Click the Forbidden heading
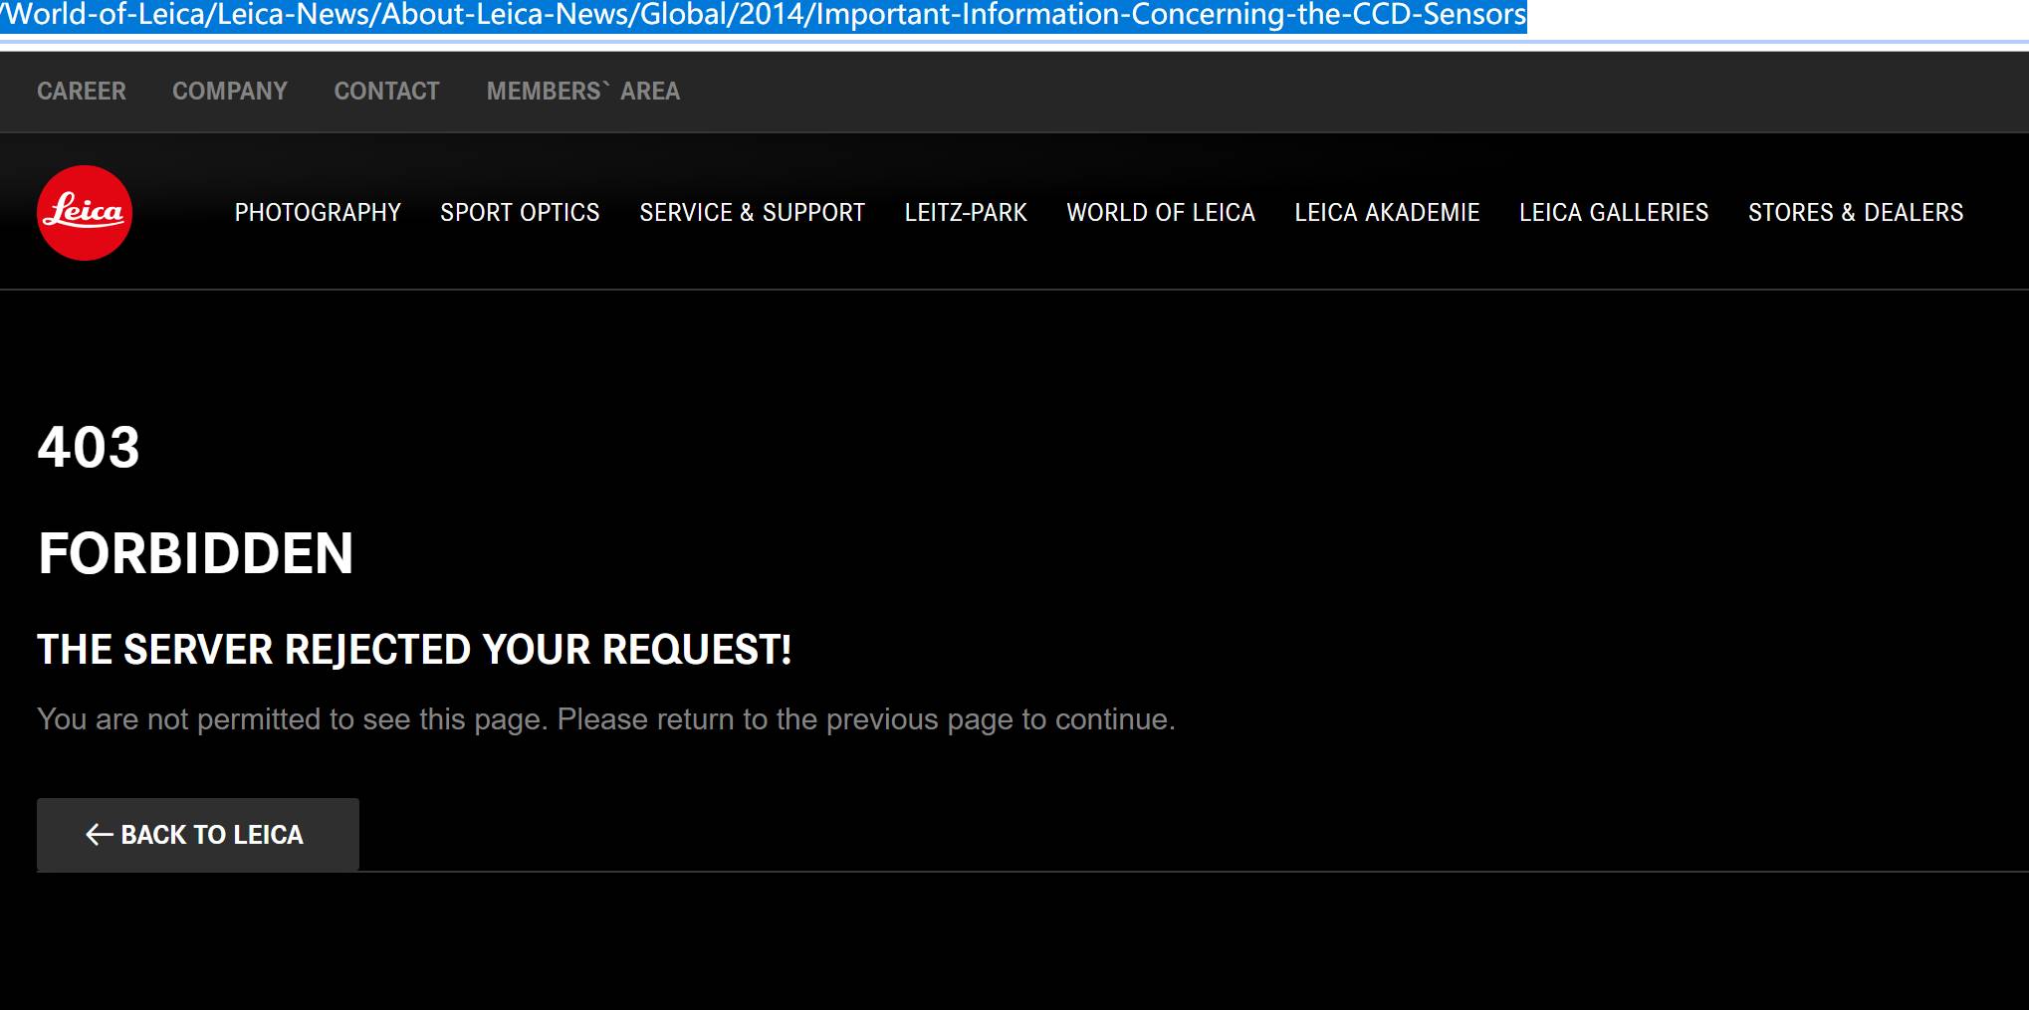The image size is (2029, 1010). pyautogui.click(x=195, y=553)
